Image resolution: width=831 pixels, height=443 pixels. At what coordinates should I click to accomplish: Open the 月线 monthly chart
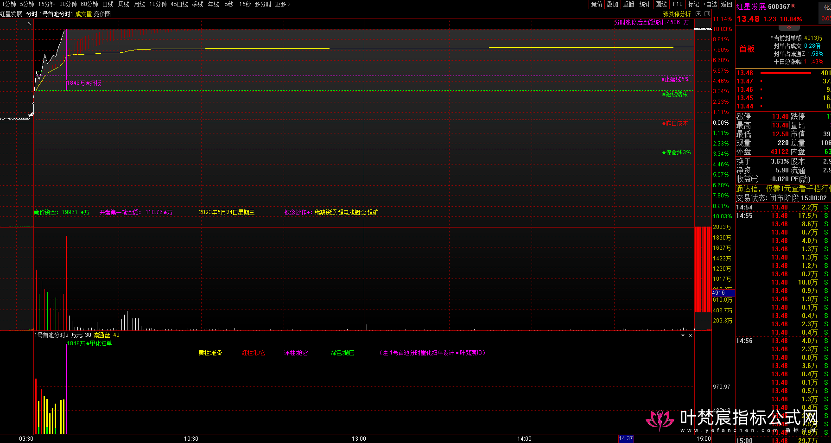[140, 4]
